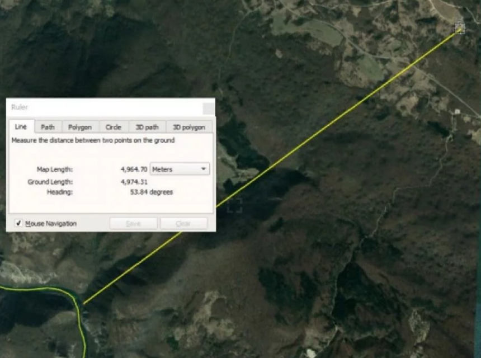
Task: Uncheck the Mouse Navigation checkbox
Action: [18, 223]
